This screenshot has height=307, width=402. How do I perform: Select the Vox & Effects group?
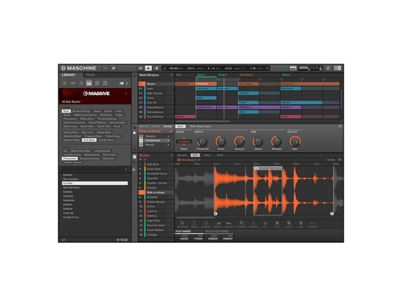[156, 117]
